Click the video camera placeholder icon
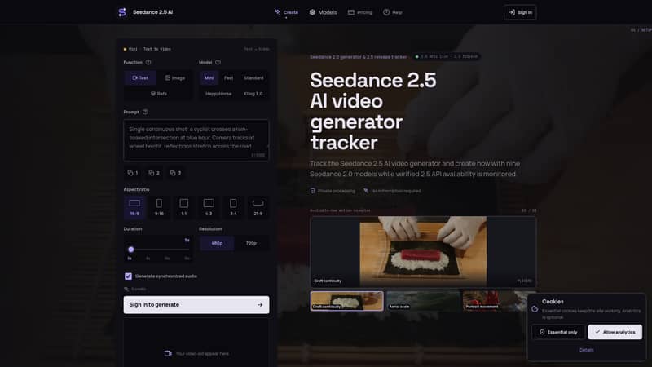 (168, 353)
